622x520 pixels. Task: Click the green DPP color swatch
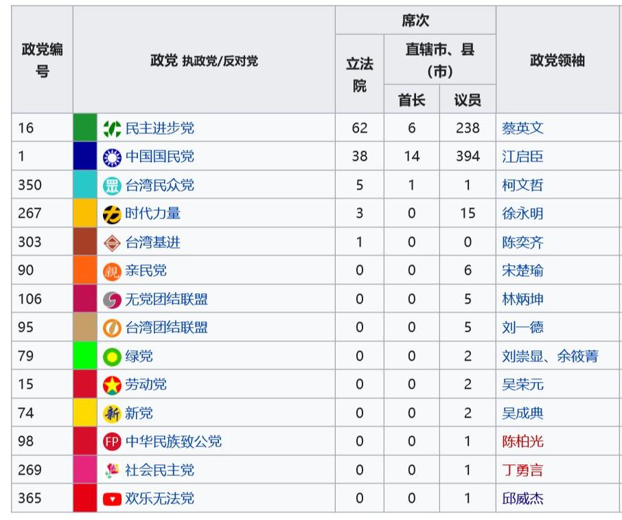pyautogui.click(x=85, y=128)
